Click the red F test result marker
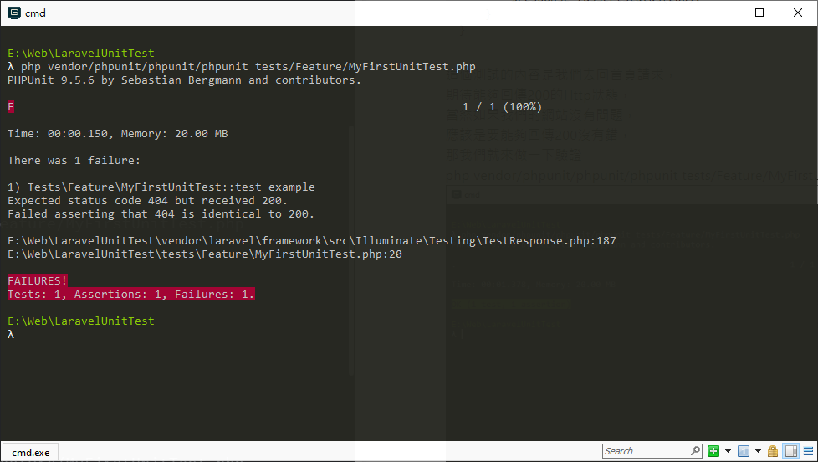Viewport: 818px width, 462px height. [10, 107]
